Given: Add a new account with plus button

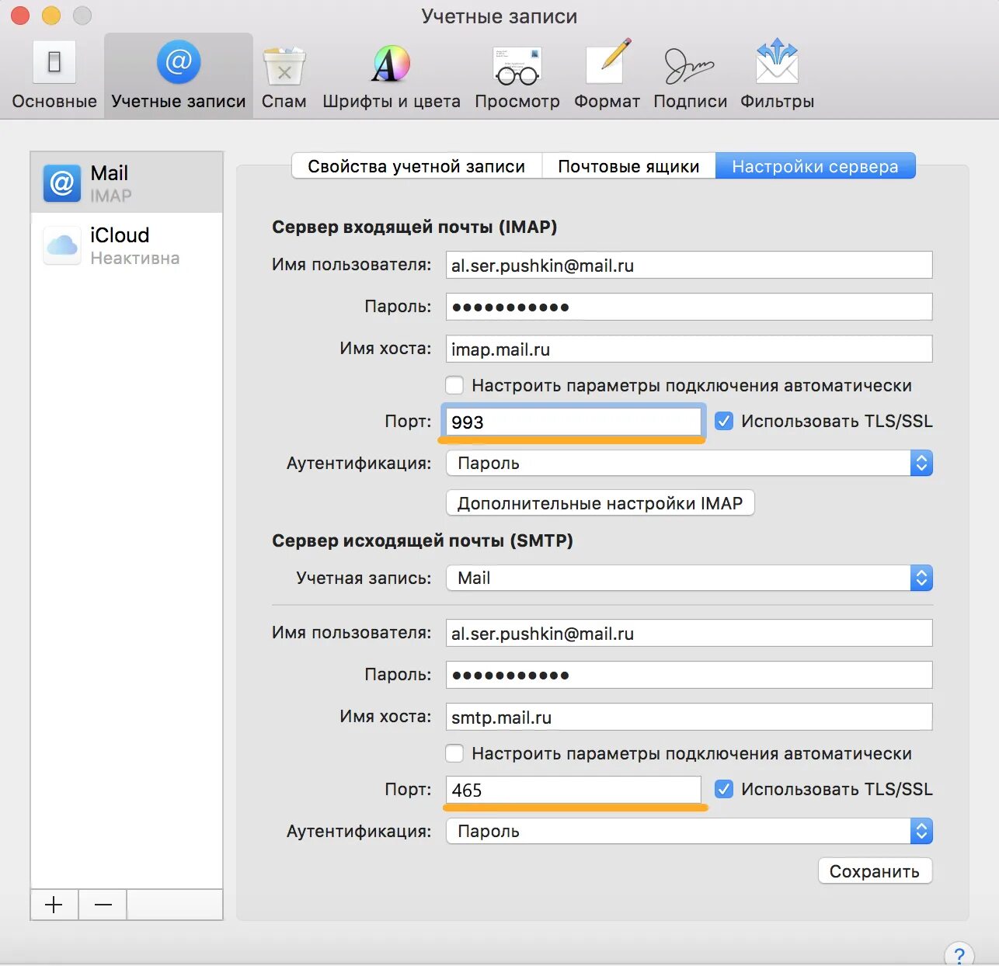Looking at the screenshot, I should 54,905.
